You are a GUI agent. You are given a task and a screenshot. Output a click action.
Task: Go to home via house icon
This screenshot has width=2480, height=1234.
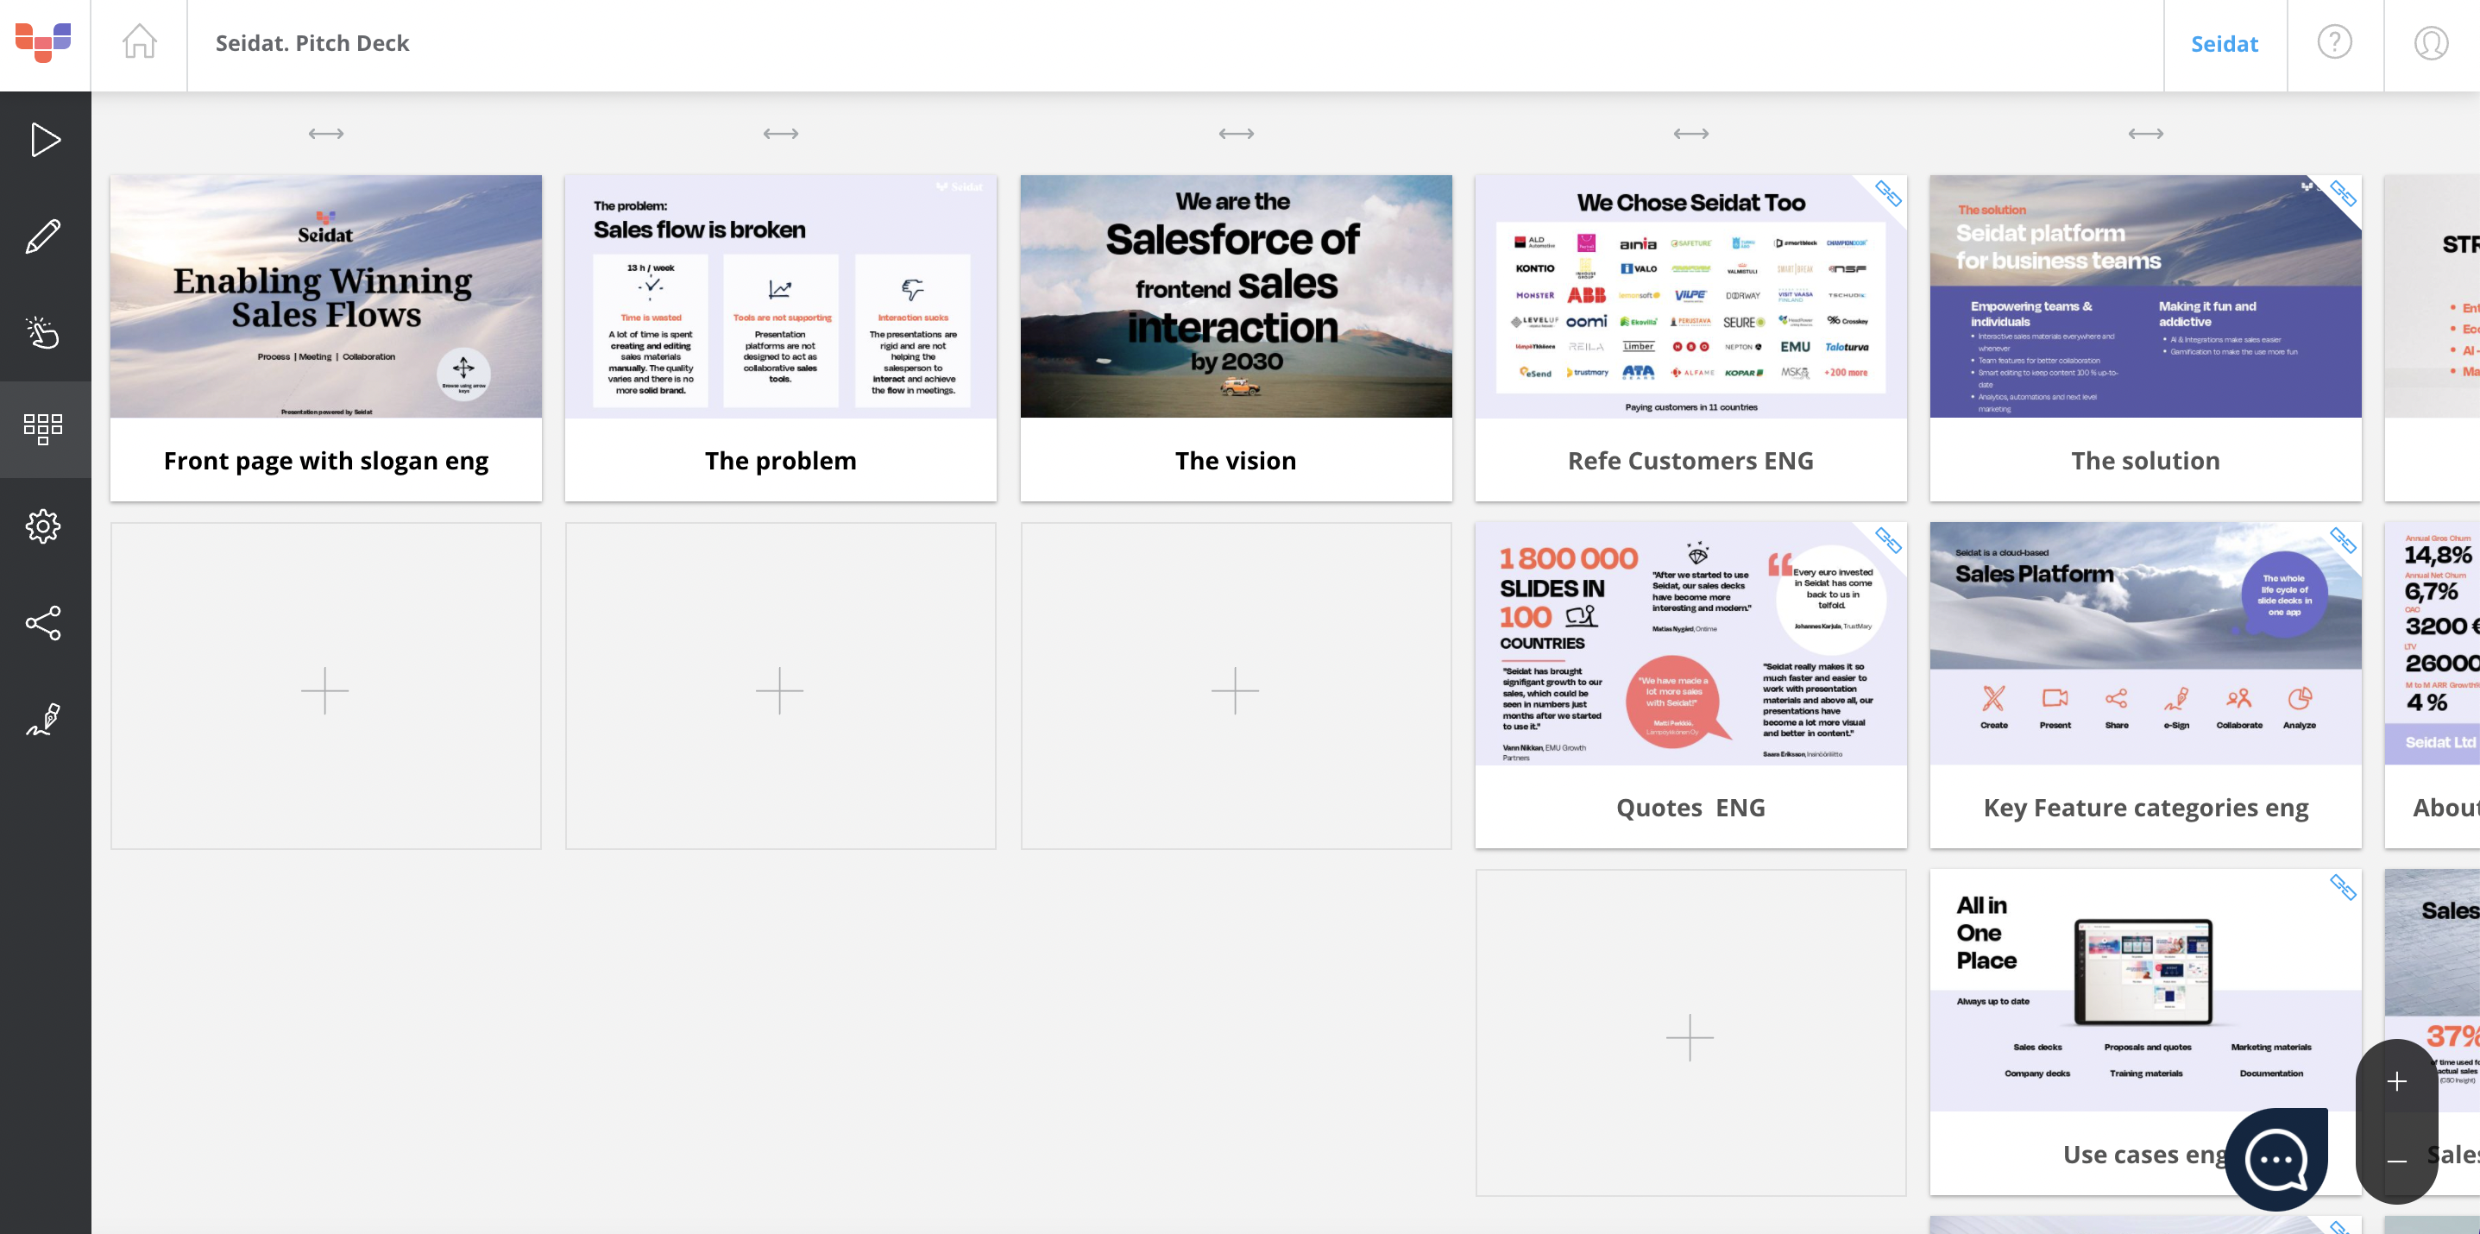click(x=140, y=41)
